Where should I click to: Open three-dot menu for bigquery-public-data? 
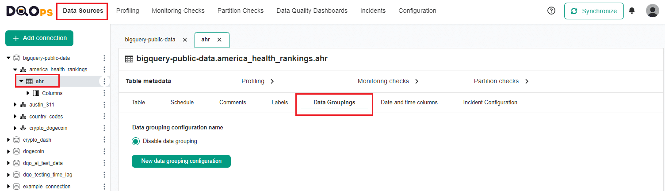[104, 58]
